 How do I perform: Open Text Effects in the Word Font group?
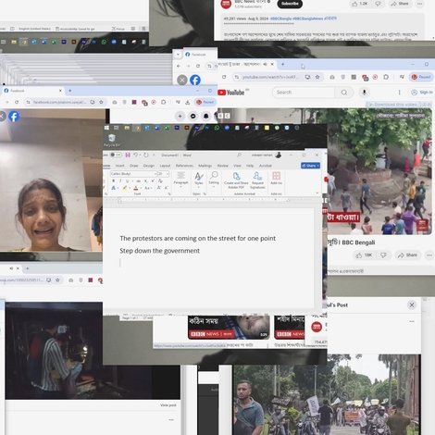113,188
